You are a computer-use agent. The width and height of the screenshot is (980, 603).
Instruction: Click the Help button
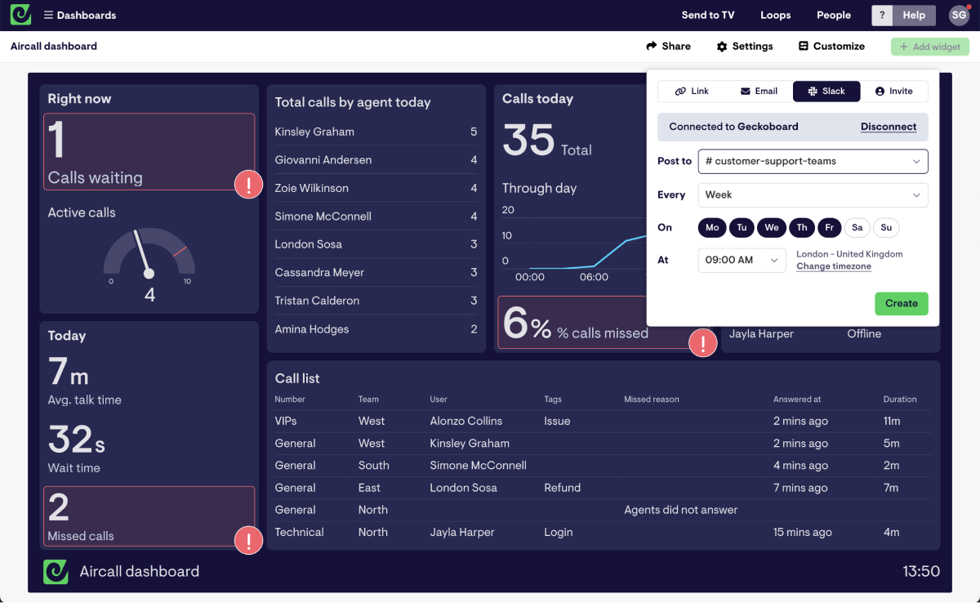click(914, 16)
